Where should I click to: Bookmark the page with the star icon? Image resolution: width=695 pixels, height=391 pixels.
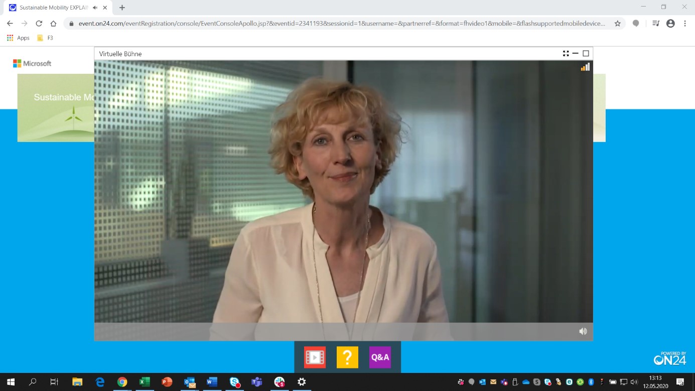tap(617, 23)
